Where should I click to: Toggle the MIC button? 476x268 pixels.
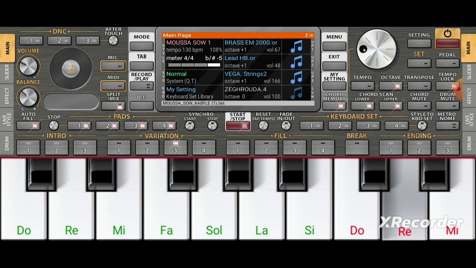113,66
